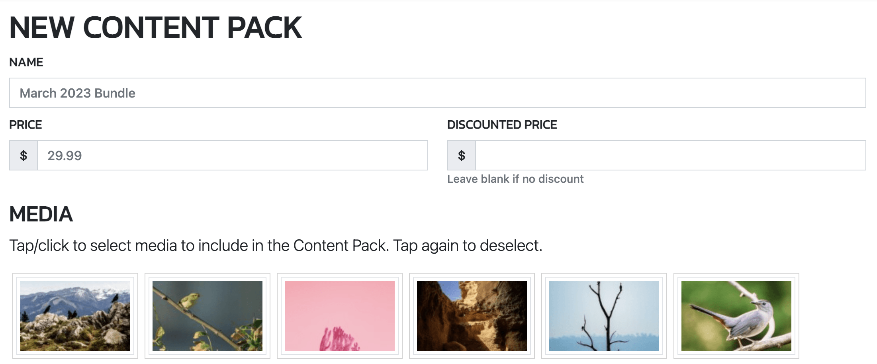The height and width of the screenshot is (364, 877).
Task: Click the dollar sign before Discounted Price field
Action: (462, 155)
